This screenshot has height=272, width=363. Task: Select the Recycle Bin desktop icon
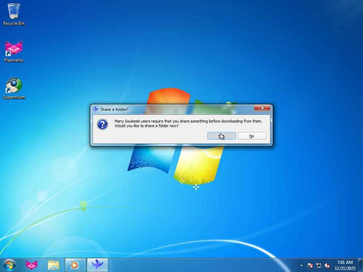(x=14, y=14)
